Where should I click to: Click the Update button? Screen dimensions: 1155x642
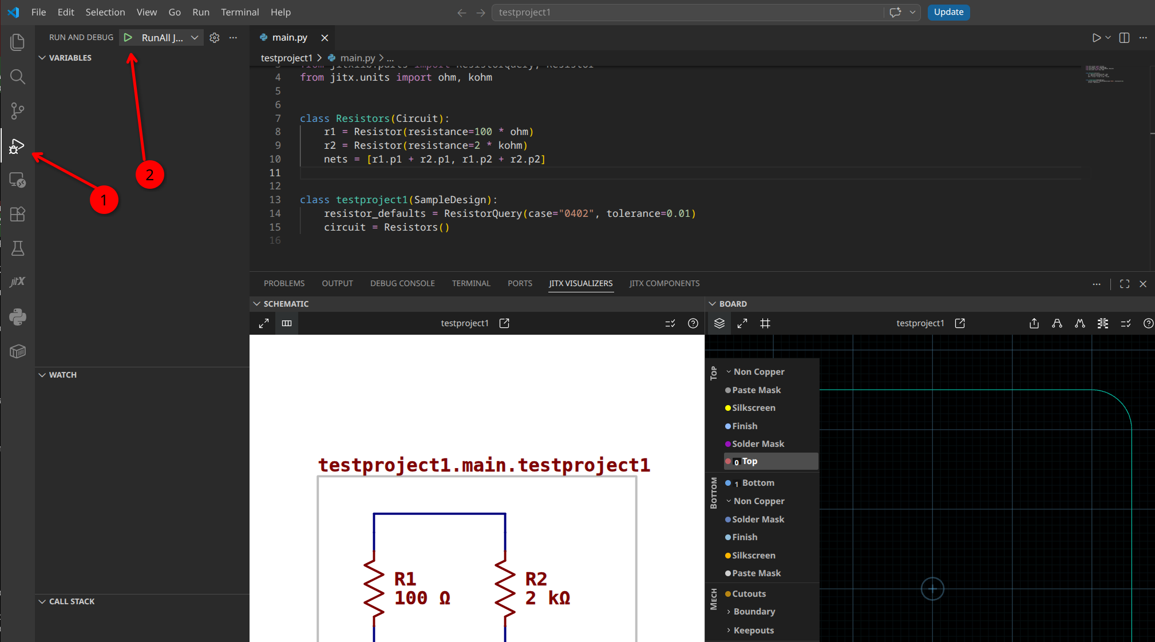pyautogui.click(x=948, y=12)
